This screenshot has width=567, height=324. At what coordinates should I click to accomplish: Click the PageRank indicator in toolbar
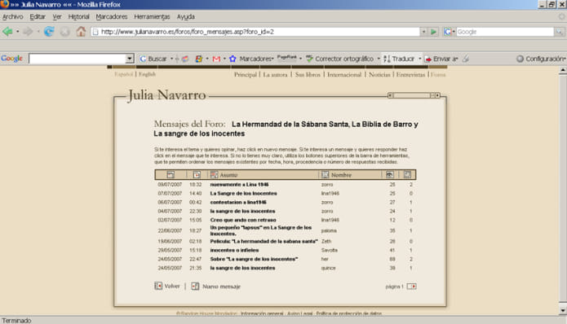click(286, 58)
